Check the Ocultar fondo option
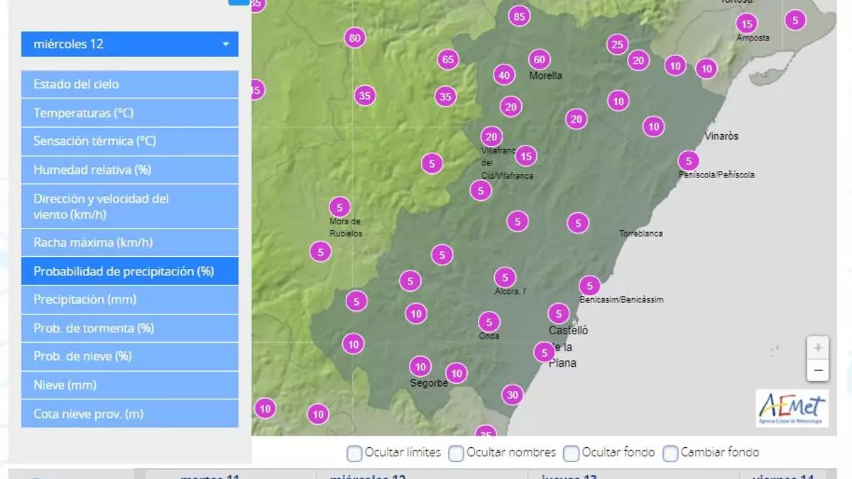The image size is (852, 479). point(572,453)
